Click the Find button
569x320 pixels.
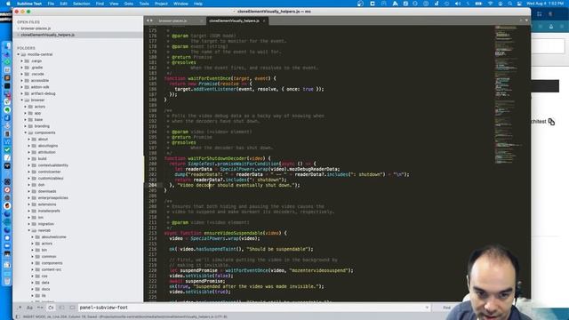tap(446, 308)
